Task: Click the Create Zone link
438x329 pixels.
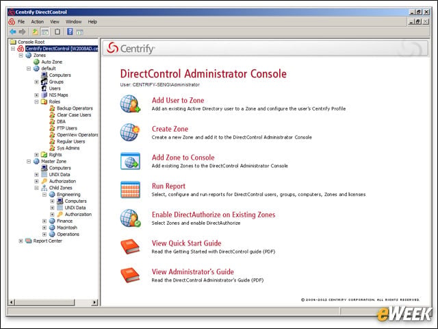Action: tap(170, 129)
